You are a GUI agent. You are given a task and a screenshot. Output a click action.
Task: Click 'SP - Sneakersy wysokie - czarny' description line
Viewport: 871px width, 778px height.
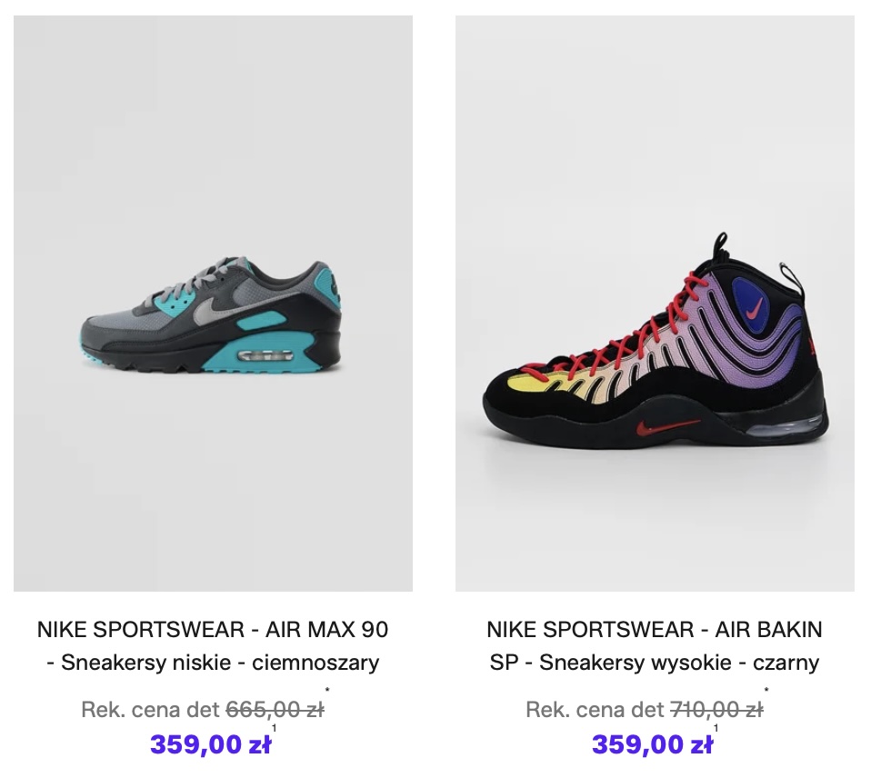click(655, 663)
